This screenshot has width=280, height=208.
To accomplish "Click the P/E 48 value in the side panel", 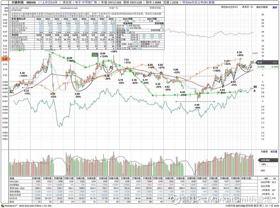I will point(270,178).
